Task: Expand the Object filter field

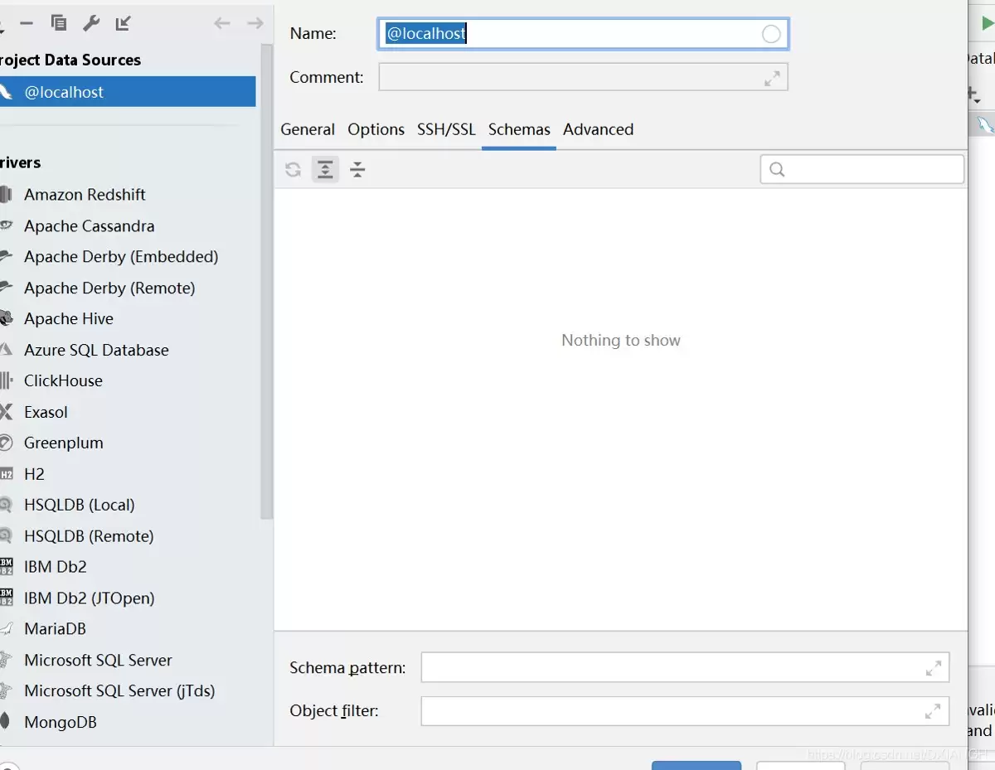Action: click(x=933, y=711)
